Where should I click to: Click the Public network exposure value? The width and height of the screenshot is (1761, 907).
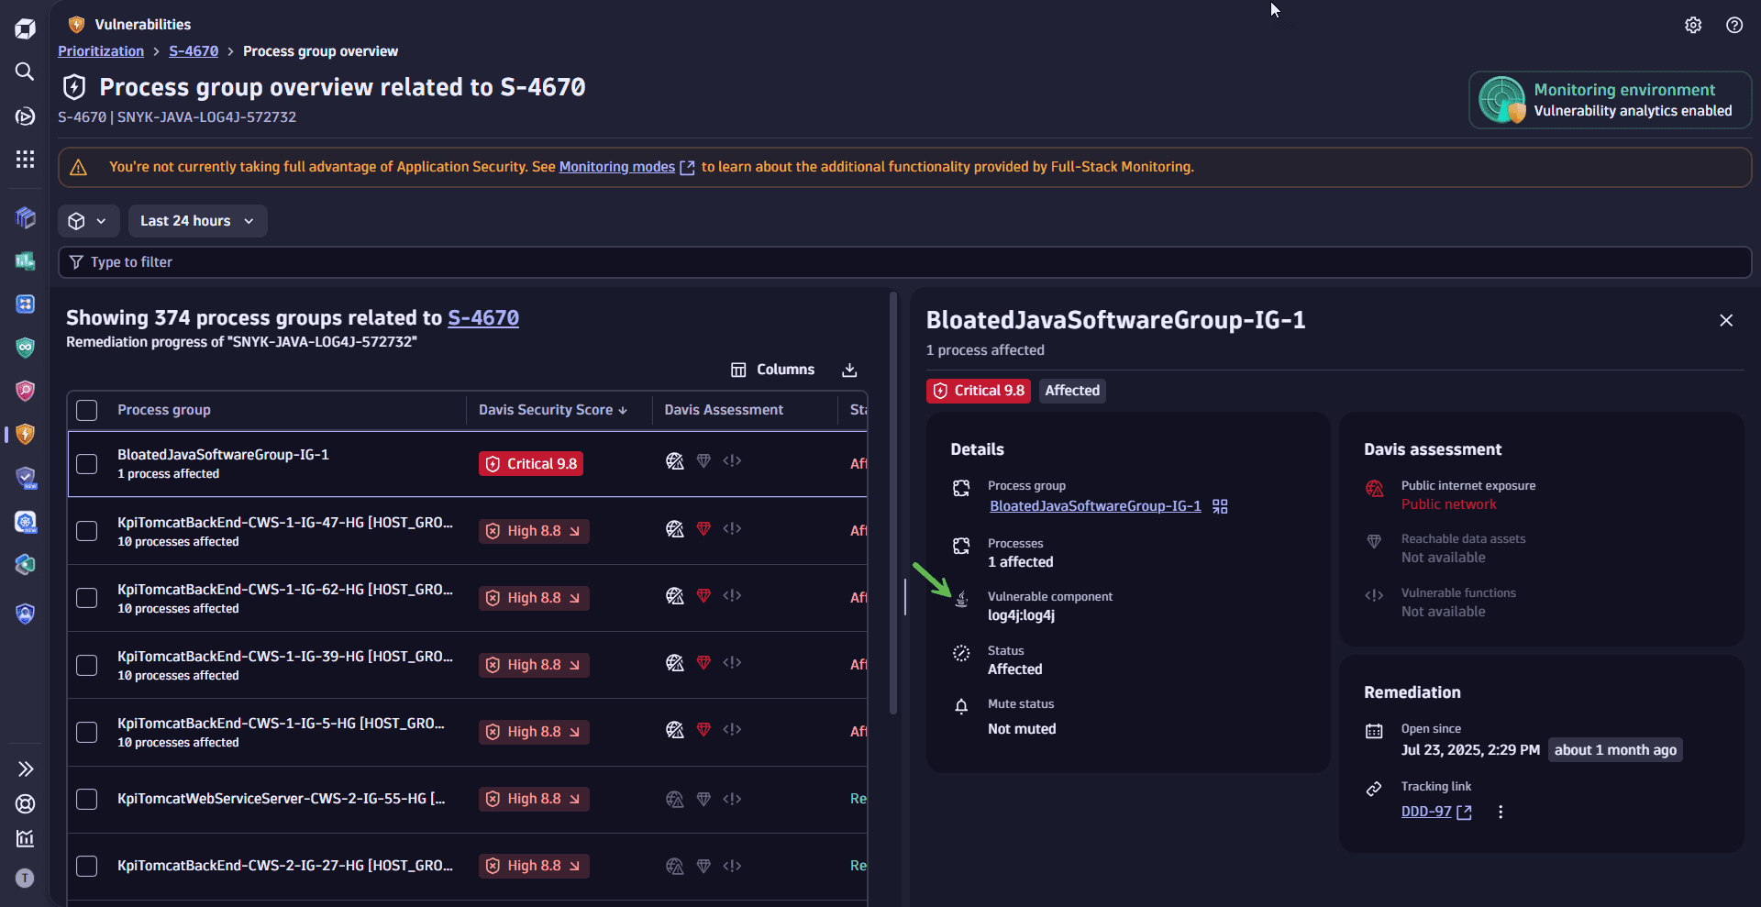[x=1448, y=504]
